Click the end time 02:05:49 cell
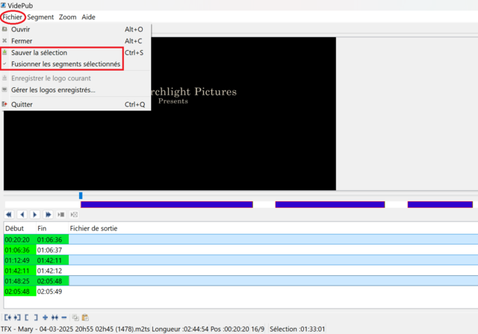This screenshot has height=334, width=478. click(52, 292)
